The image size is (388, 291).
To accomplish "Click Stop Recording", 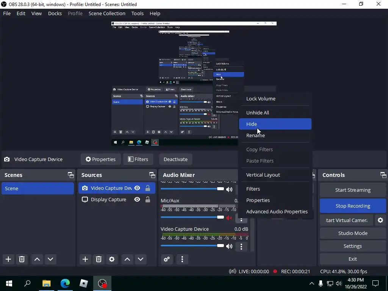I will [353, 206].
